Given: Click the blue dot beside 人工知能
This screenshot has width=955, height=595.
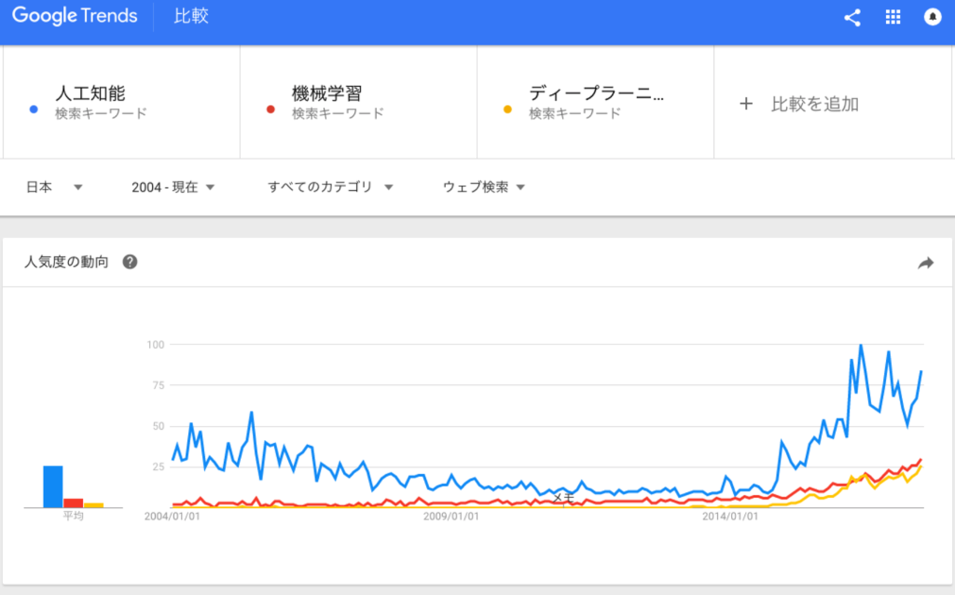Looking at the screenshot, I should (33, 109).
